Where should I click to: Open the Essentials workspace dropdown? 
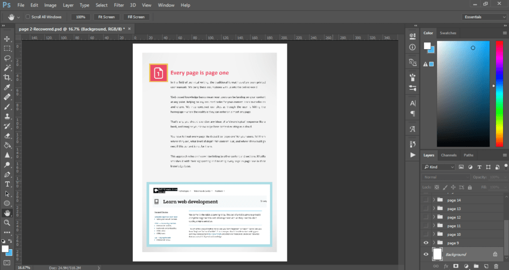tap(484, 17)
